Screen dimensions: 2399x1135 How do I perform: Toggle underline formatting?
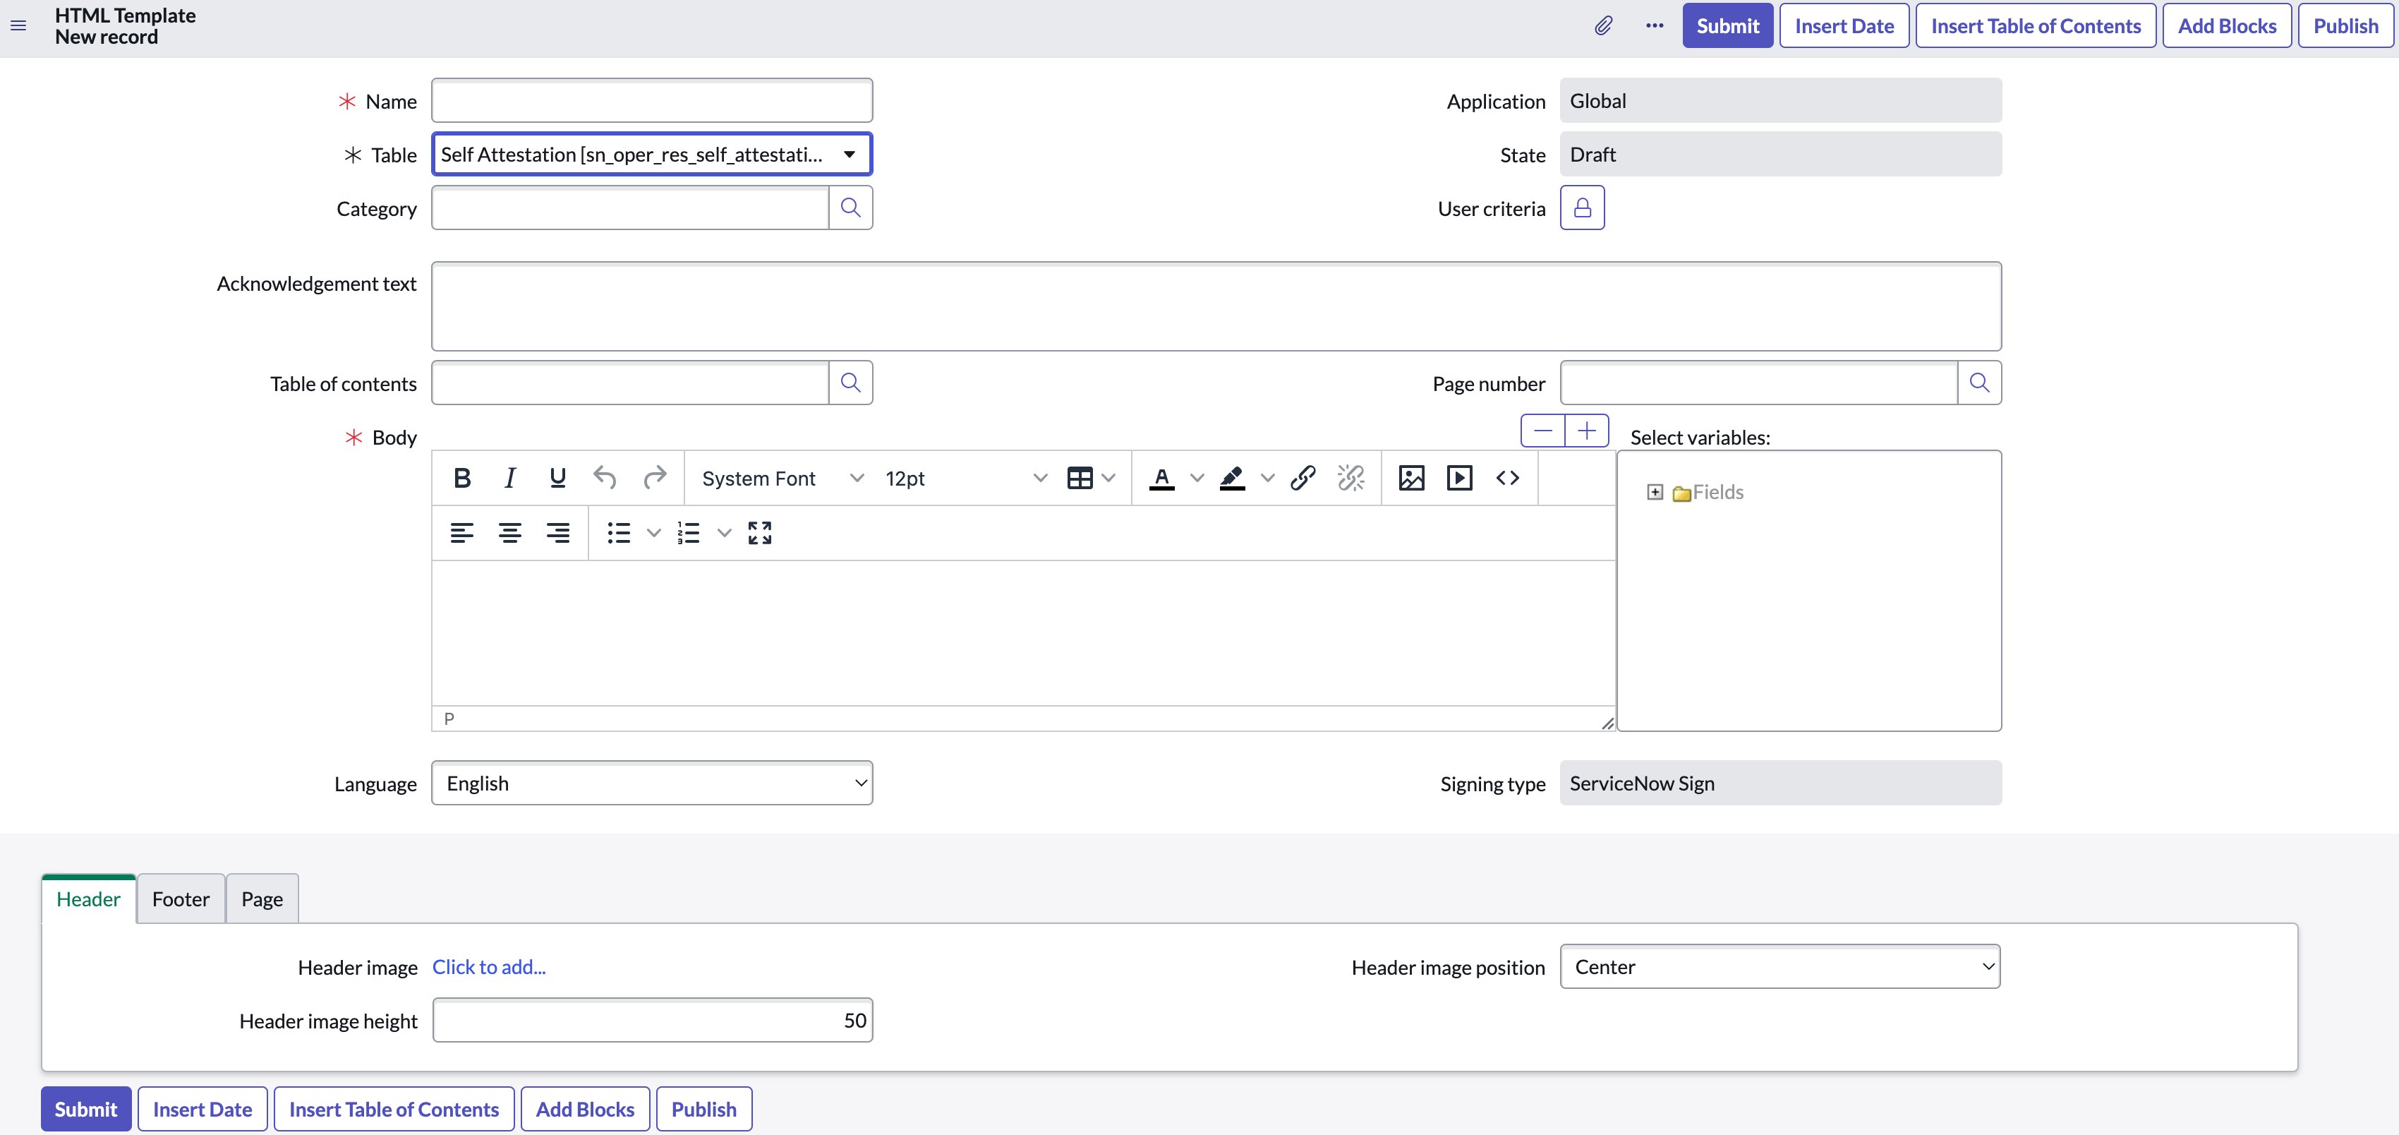click(557, 478)
